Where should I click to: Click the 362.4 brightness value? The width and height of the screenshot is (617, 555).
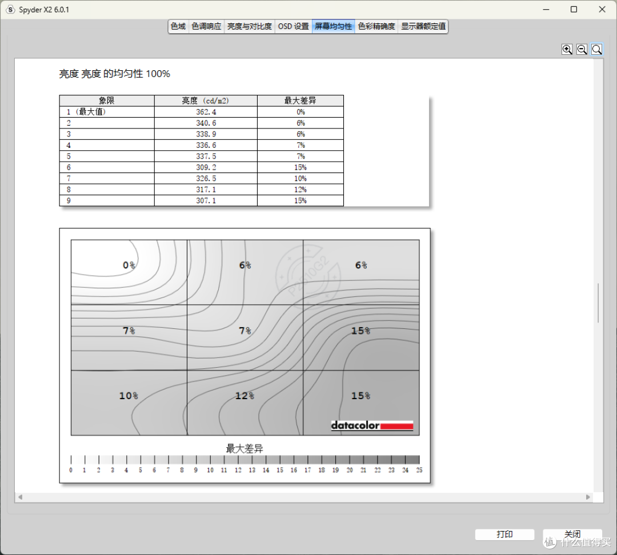pos(206,112)
